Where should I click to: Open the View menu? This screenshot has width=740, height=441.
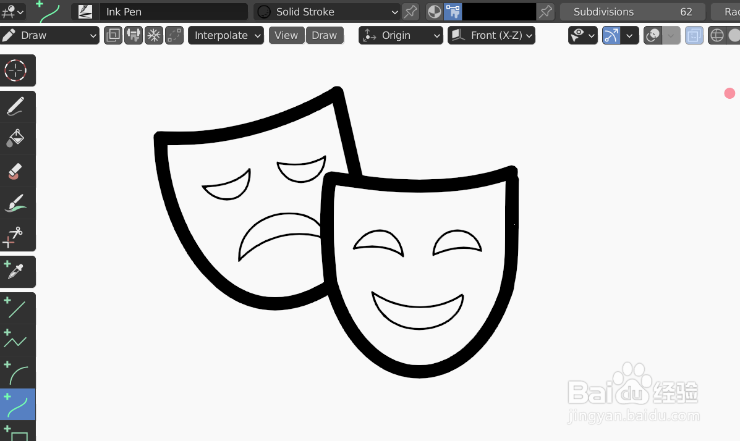(286, 35)
